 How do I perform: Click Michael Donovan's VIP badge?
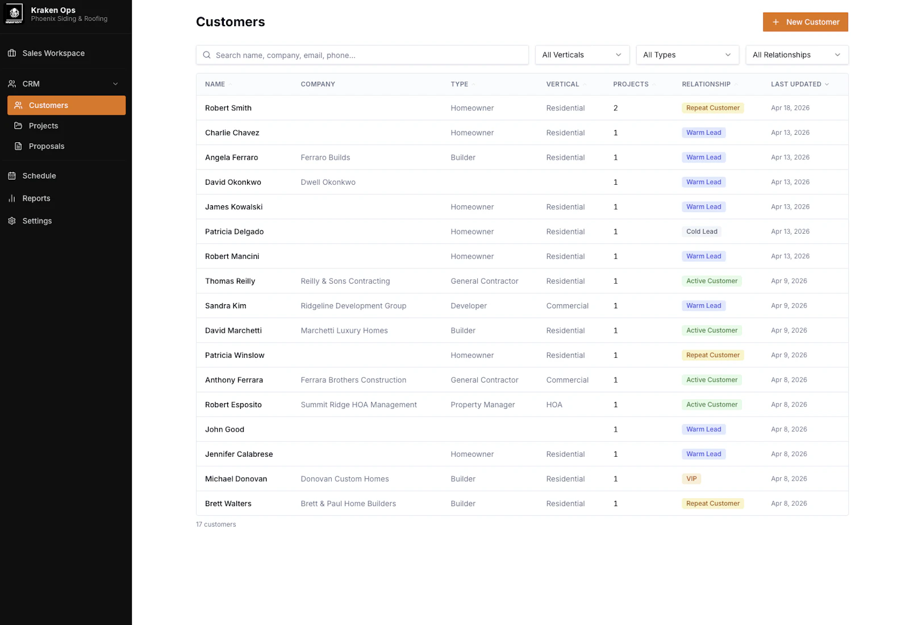tap(691, 479)
